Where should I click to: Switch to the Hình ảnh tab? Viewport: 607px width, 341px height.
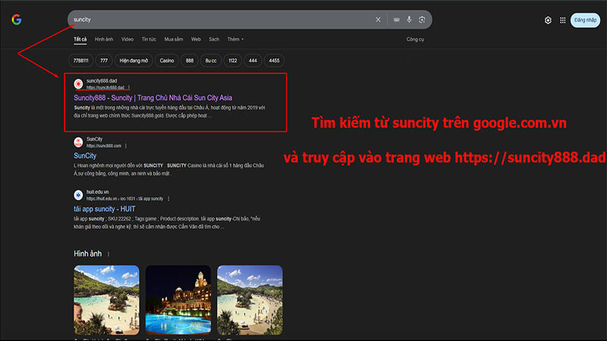click(104, 39)
